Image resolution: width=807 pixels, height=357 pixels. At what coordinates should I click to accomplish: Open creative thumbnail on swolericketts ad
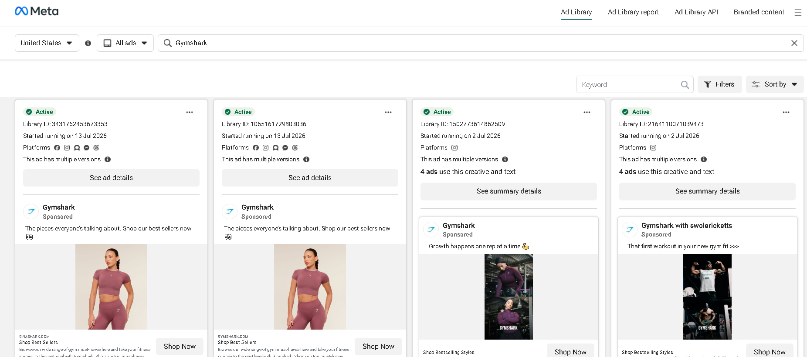(x=707, y=297)
